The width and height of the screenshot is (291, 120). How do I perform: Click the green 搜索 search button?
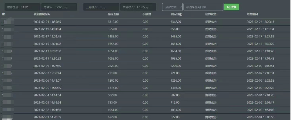[x=231, y=7]
